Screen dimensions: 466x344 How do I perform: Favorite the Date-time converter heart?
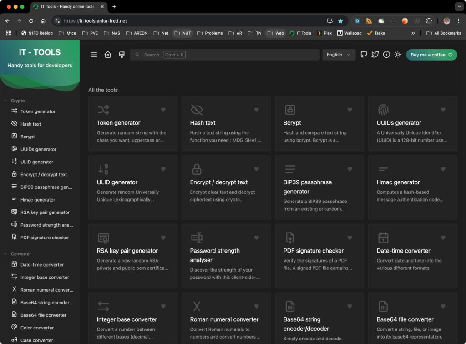(x=443, y=238)
